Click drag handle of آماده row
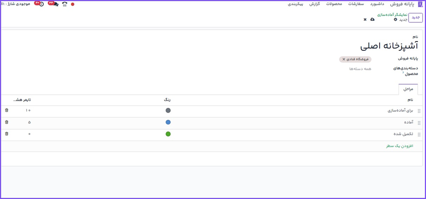This screenshot has height=199, width=426. (x=419, y=123)
